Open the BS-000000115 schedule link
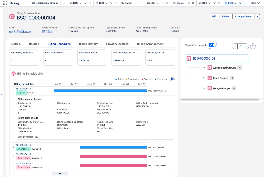This screenshot has width=264, height=177. 23,154
